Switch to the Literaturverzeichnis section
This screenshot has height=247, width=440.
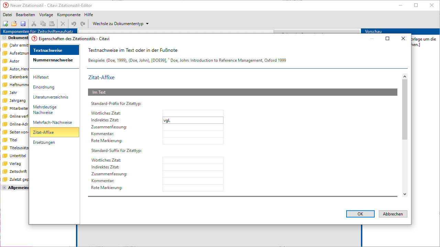tap(51, 97)
